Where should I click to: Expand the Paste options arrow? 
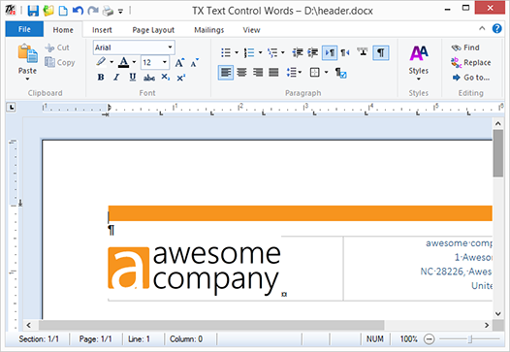pos(27,80)
